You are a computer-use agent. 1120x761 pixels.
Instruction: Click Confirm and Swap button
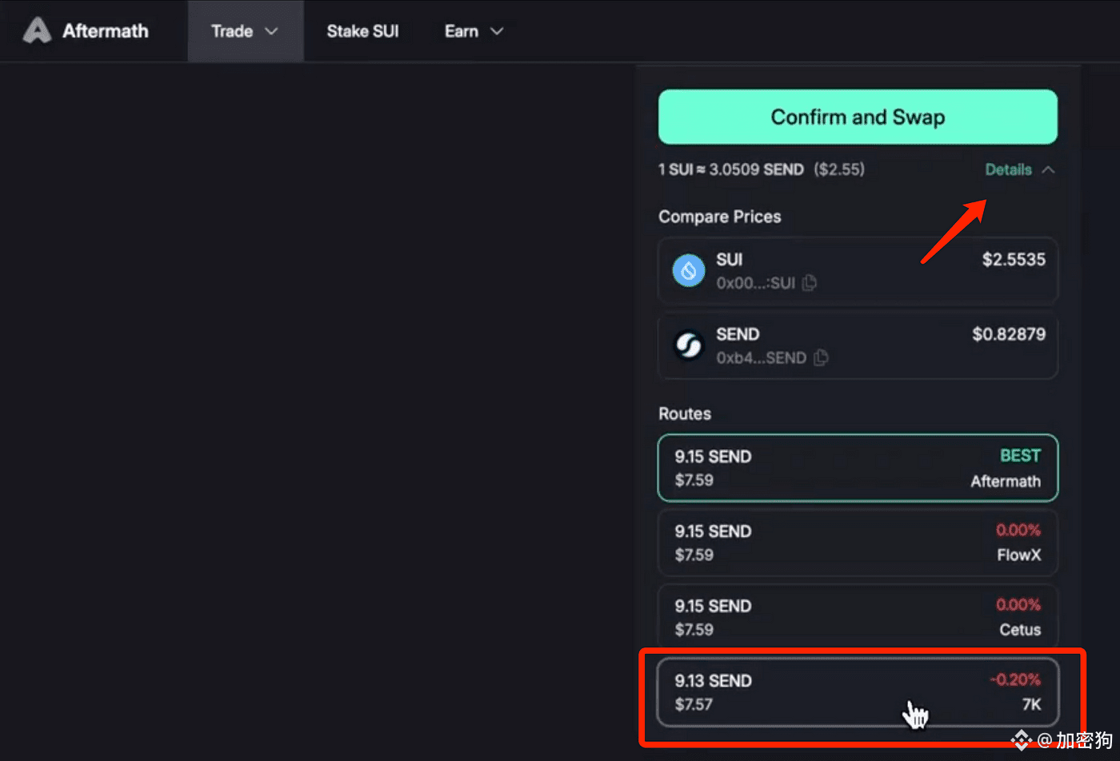858,117
